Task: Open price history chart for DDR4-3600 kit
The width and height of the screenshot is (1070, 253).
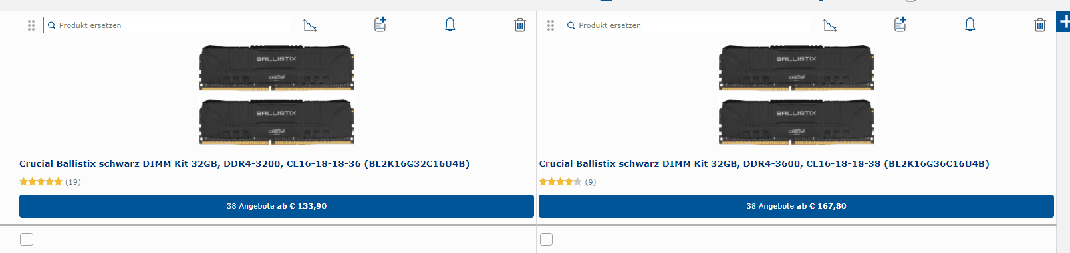Action: pyautogui.click(x=830, y=25)
